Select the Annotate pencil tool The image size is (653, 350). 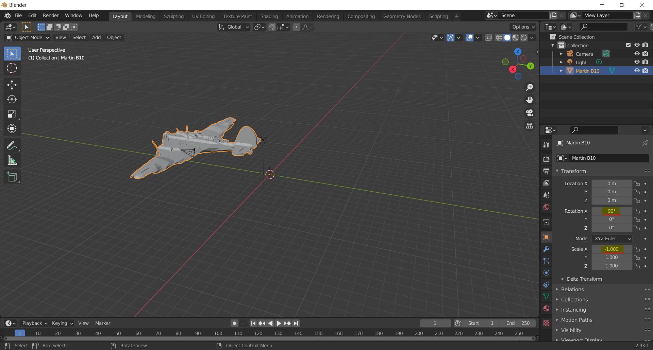[x=12, y=145]
